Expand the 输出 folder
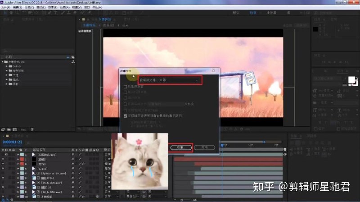The height and width of the screenshot is (202, 360). (x=7, y=79)
